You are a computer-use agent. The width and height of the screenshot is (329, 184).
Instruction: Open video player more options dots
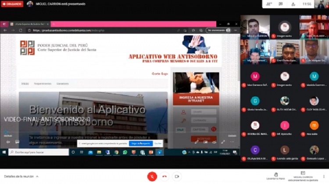pyautogui.click(x=232, y=142)
